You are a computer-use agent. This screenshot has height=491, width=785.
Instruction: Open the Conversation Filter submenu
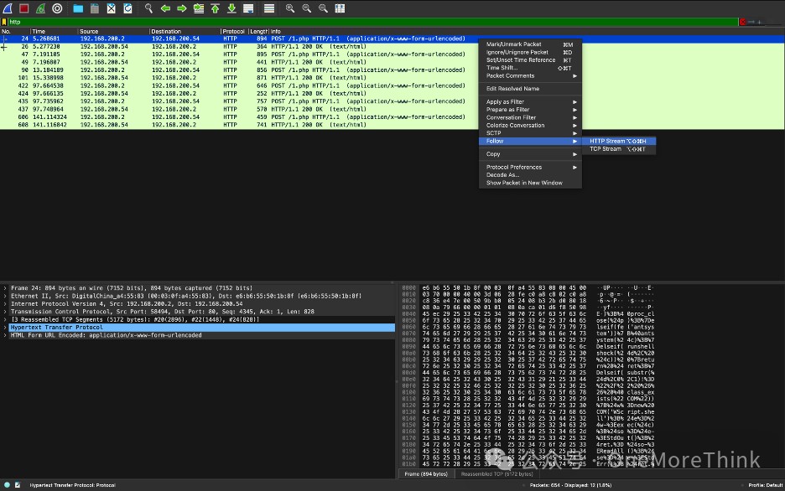tap(530, 117)
